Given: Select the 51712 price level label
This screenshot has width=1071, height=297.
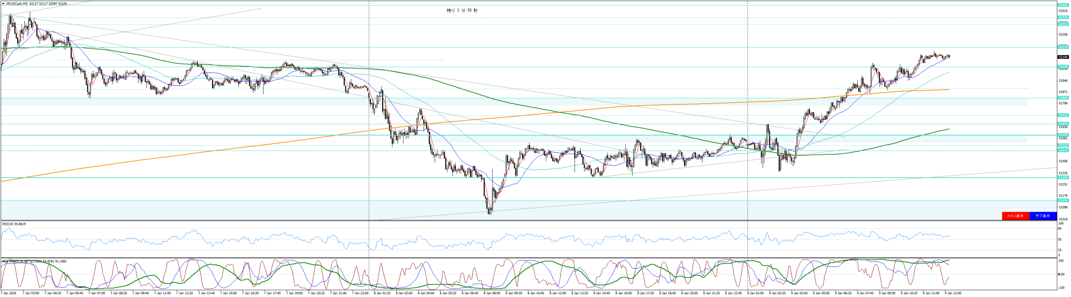Looking at the screenshot, I should pyautogui.click(x=1063, y=115).
